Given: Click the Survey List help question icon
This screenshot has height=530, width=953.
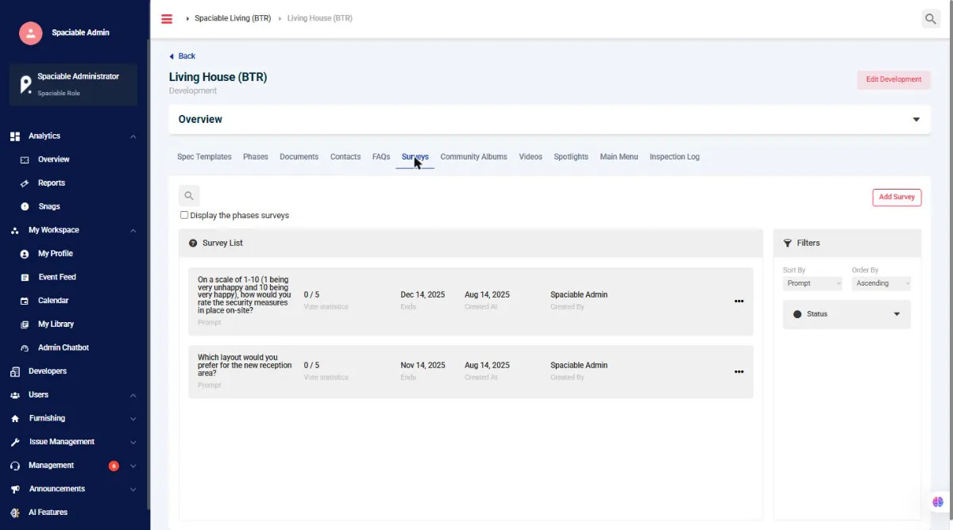Looking at the screenshot, I should pos(193,244).
